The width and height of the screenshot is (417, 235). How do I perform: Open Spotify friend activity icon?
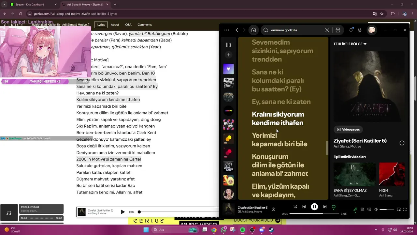pos(360,30)
